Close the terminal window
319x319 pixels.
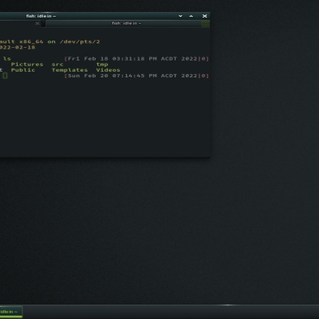point(205,16)
